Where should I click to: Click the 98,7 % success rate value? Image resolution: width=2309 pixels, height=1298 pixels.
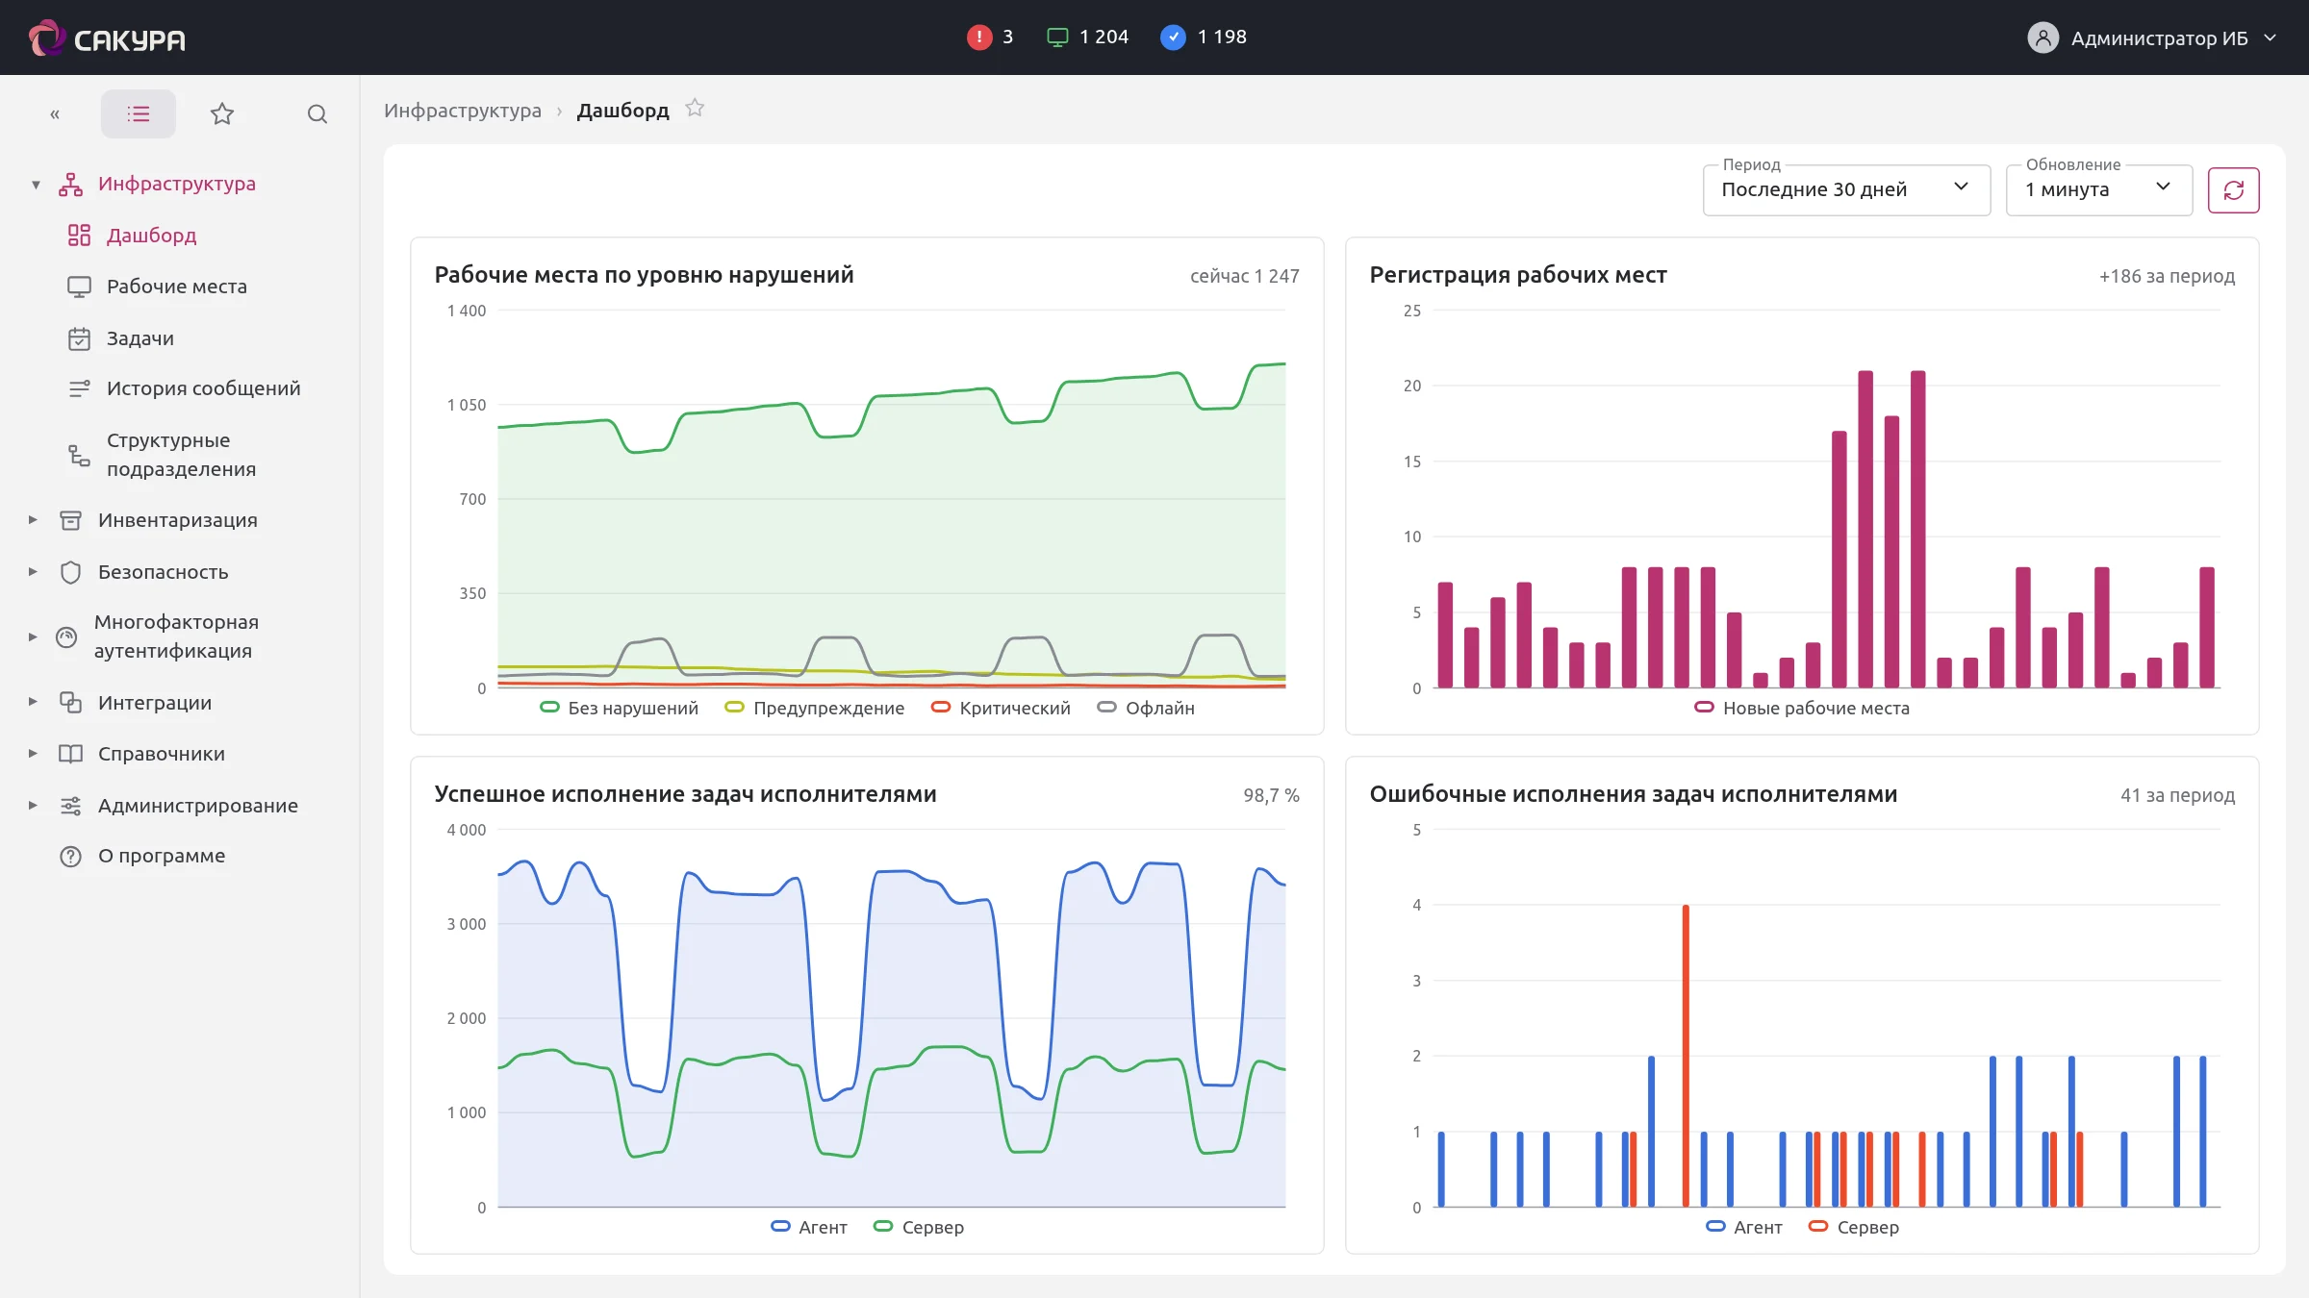(1271, 795)
